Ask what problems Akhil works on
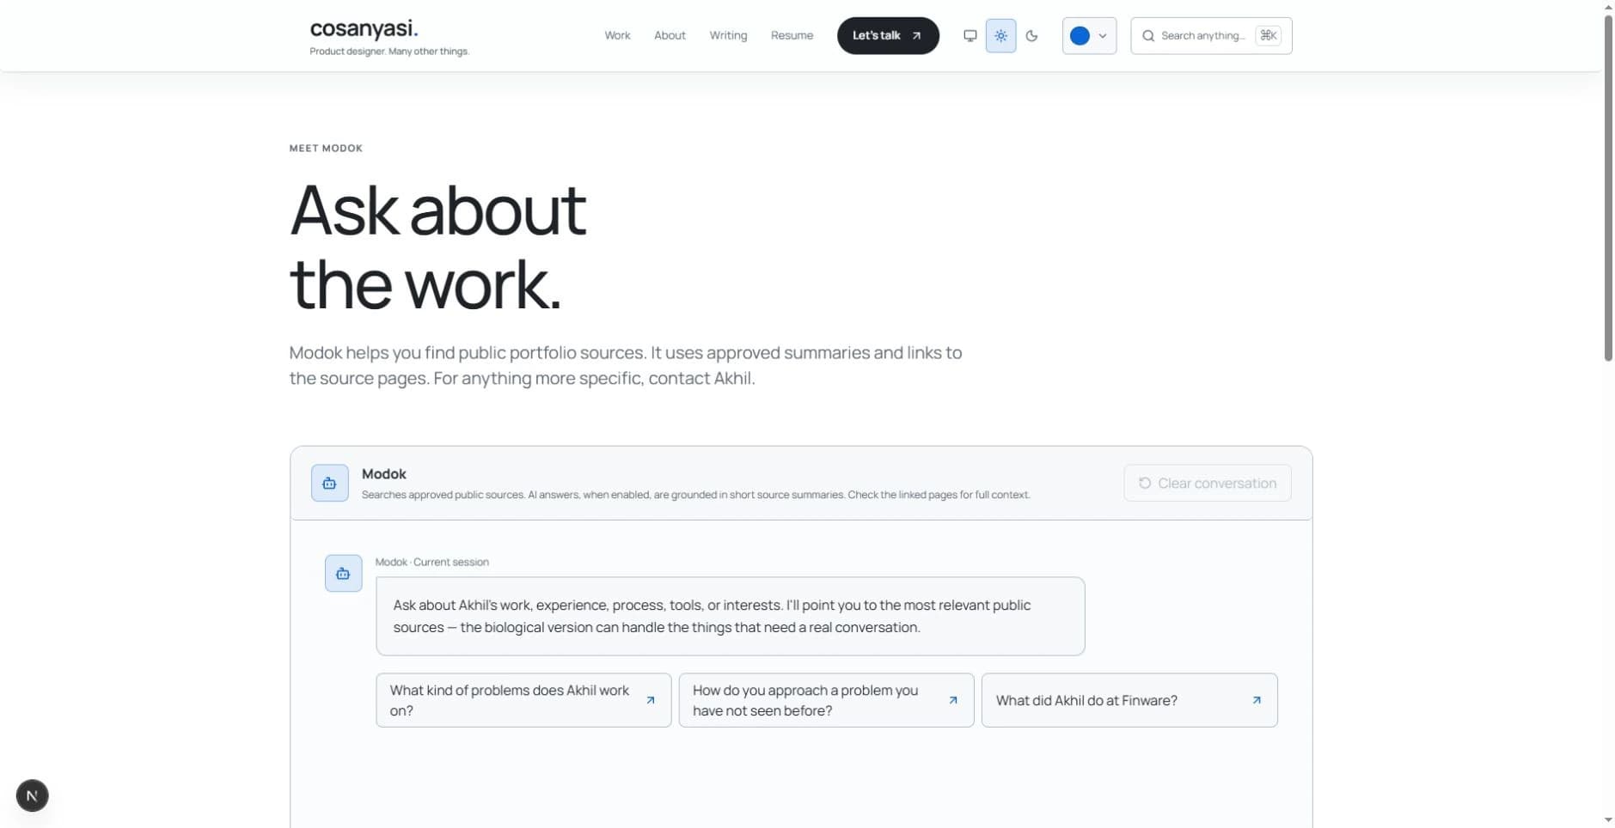This screenshot has height=828, width=1615. tap(523, 700)
